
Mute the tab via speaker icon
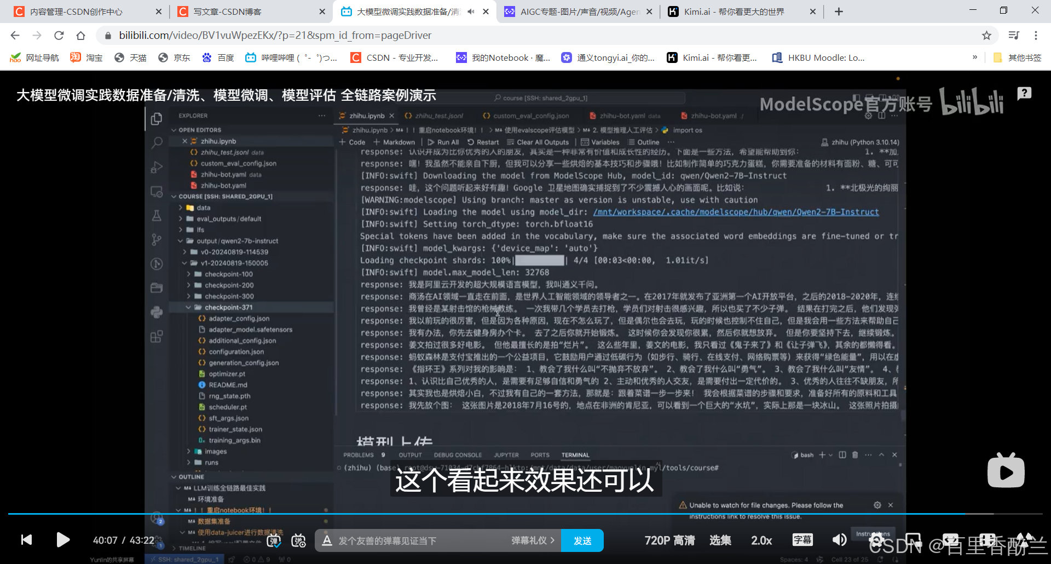click(471, 11)
